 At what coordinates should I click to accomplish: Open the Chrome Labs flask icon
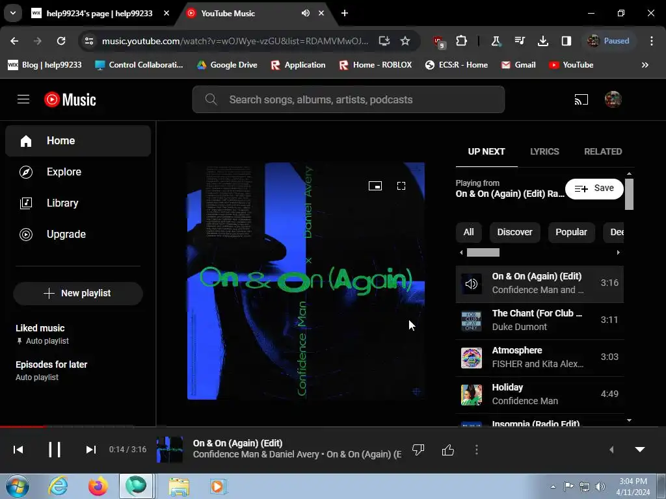[x=496, y=41]
